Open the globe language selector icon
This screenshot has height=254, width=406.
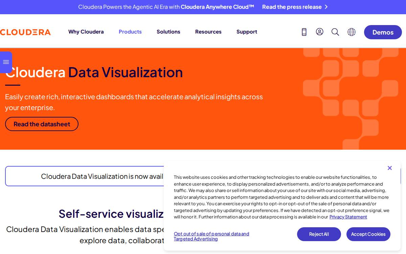(352, 32)
